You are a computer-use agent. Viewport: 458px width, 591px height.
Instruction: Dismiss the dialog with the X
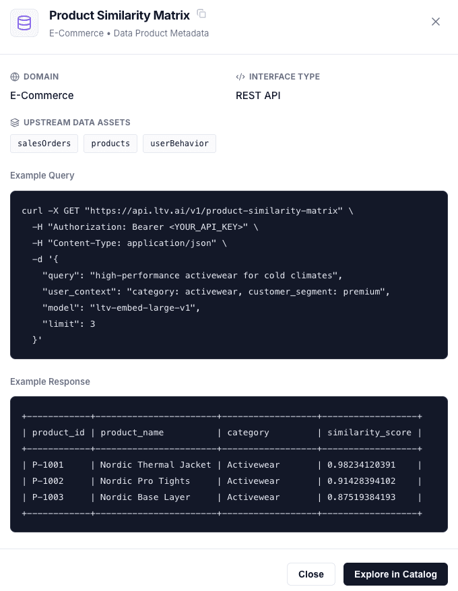(x=436, y=22)
